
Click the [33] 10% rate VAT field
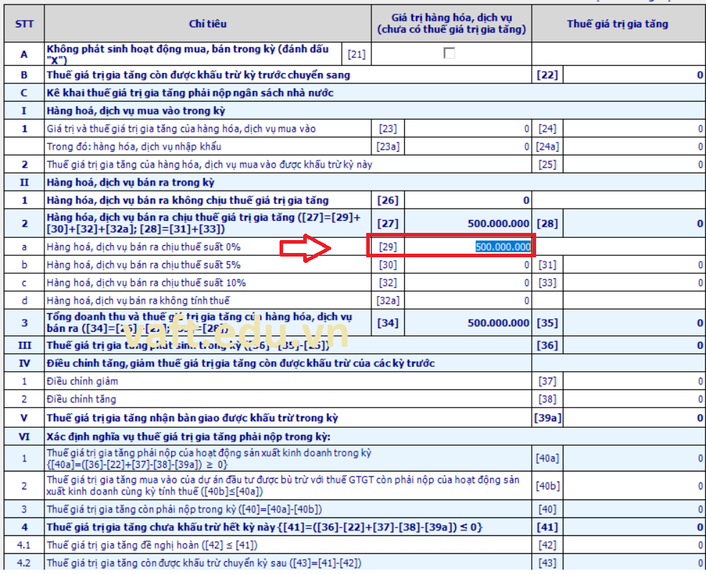pos(633,283)
